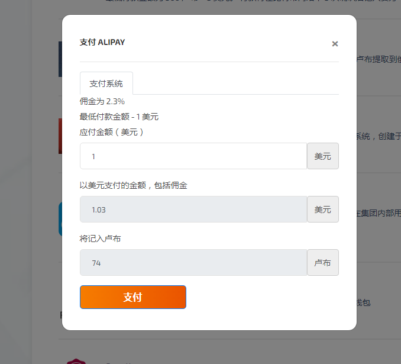Click the 最低付款金额 - 1 美元 text
Screen dimensions: 401x364
tap(119, 117)
